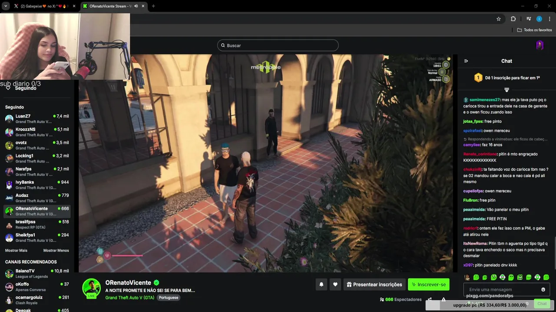Open Locking1 channel in sidebar
556x312 pixels.
tap(37, 159)
